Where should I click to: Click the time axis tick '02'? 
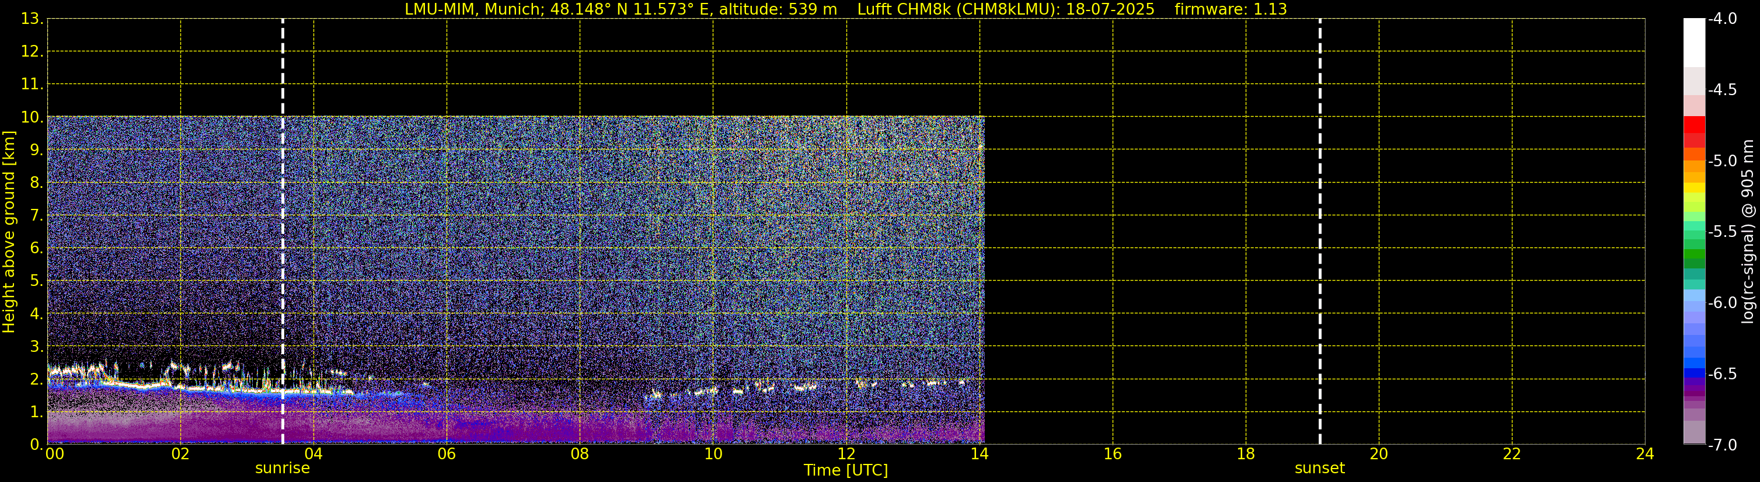tap(180, 454)
